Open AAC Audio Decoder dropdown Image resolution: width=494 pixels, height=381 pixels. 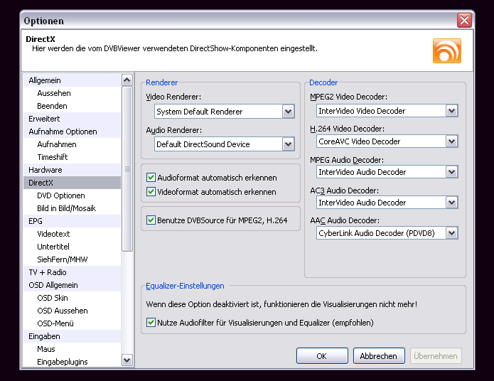pyautogui.click(x=451, y=233)
